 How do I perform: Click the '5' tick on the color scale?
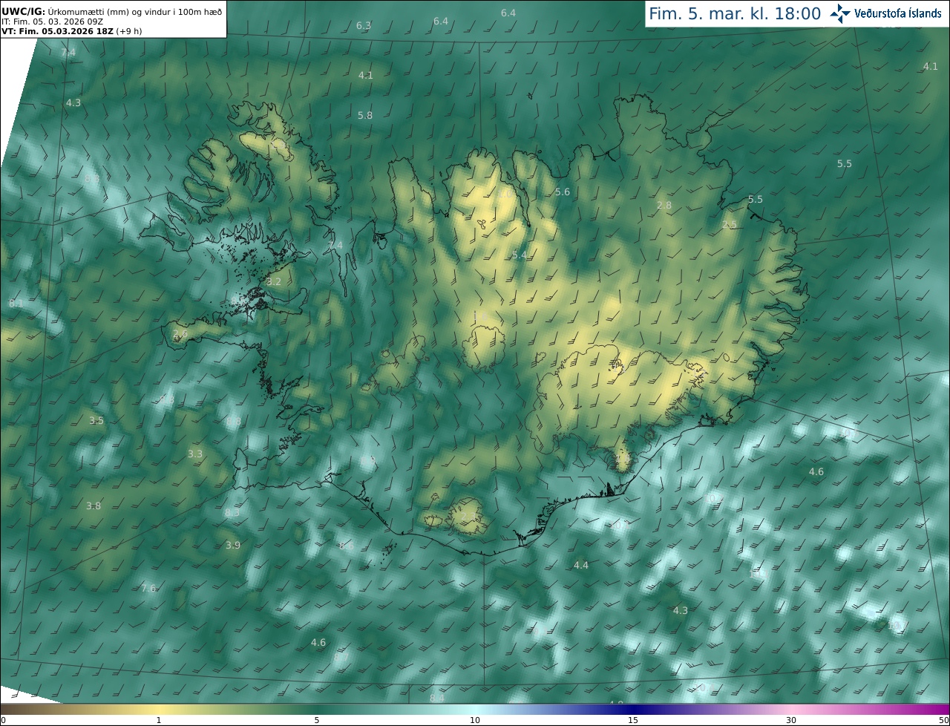point(317,720)
